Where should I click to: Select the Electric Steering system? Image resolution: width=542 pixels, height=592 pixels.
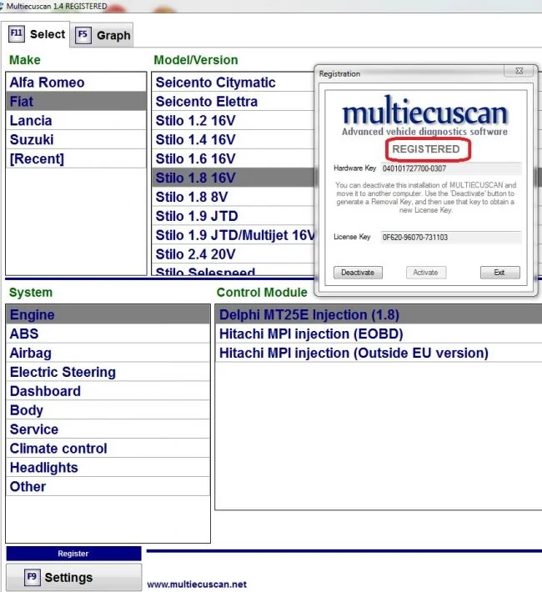point(63,373)
